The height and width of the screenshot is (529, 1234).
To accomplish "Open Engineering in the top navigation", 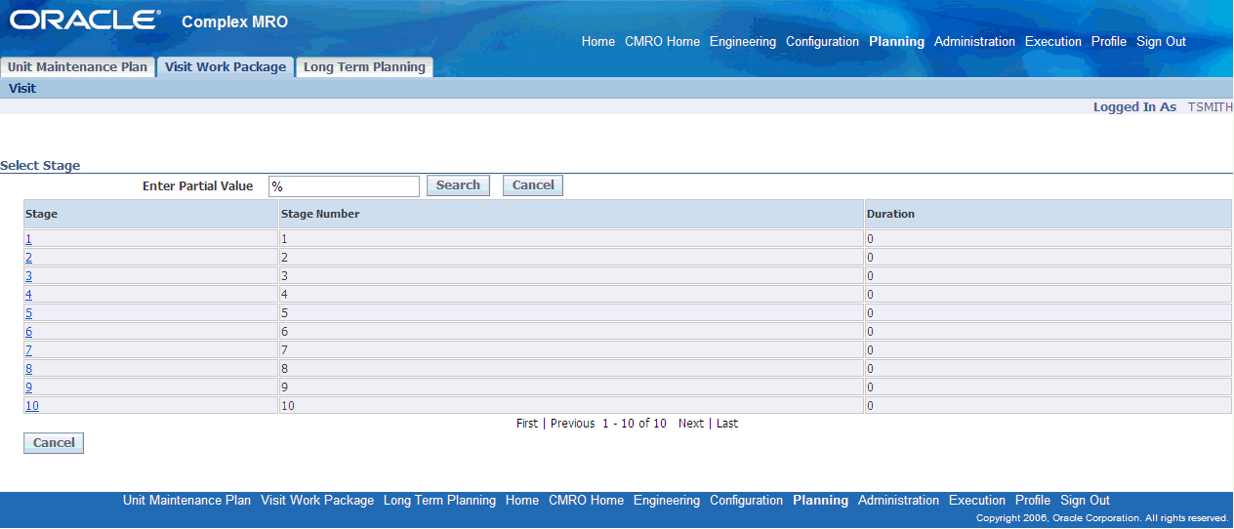I will [x=743, y=42].
